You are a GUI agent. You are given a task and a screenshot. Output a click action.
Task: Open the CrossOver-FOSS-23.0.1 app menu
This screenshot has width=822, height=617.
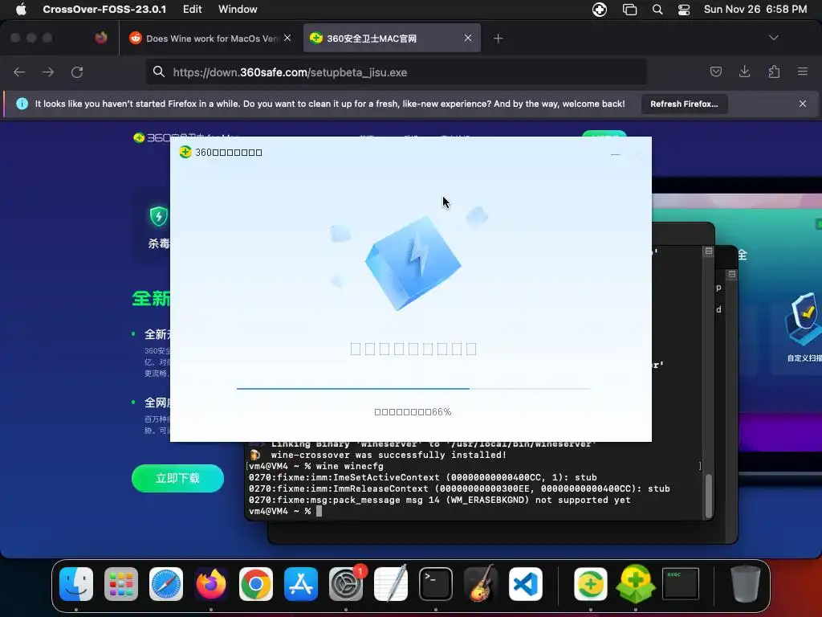click(x=104, y=9)
